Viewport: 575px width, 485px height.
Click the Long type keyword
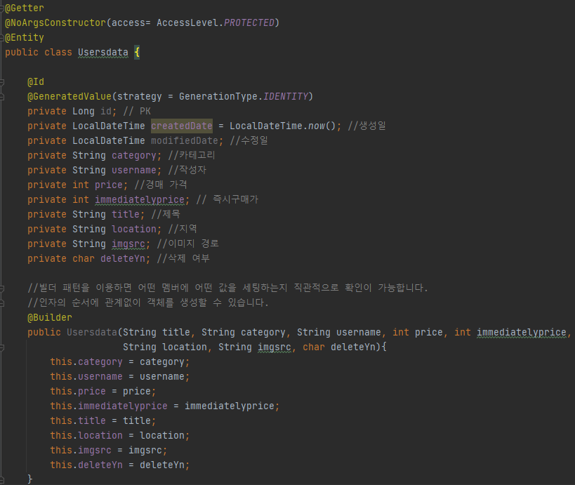84,111
